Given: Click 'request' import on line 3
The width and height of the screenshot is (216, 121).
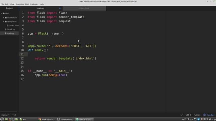Looking at the screenshot, I should (x=64, y=21).
